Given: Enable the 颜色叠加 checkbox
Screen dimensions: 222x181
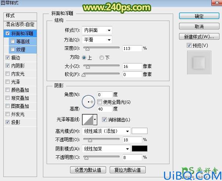Looking at the screenshot, I should pos(7,90).
